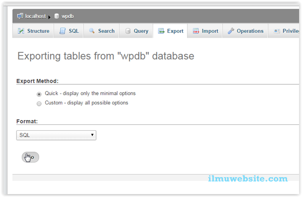Choose the 'Custom - display all possible options' label

coord(86,103)
